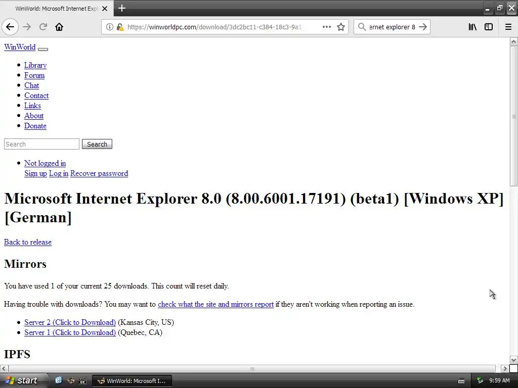Viewport: 518px width, 388px height.
Task: Select the WinWorld: Microsoft Internet Expl tab
Action: tap(57, 9)
